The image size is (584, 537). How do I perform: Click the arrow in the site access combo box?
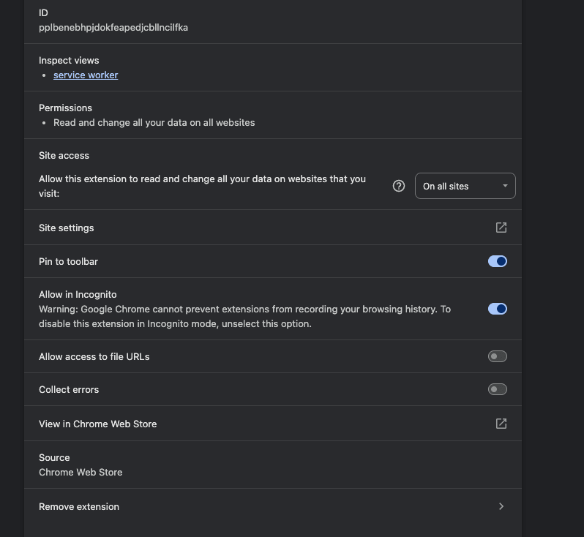[x=505, y=186]
